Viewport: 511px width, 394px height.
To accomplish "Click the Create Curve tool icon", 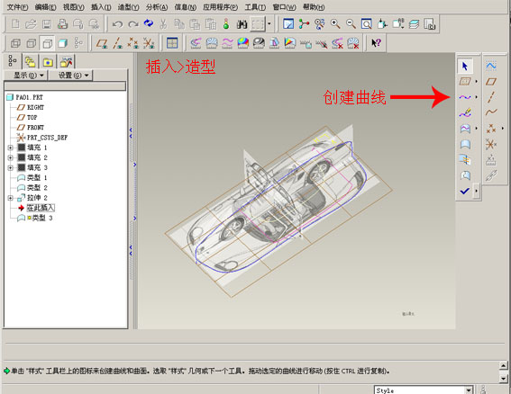I will [465, 96].
